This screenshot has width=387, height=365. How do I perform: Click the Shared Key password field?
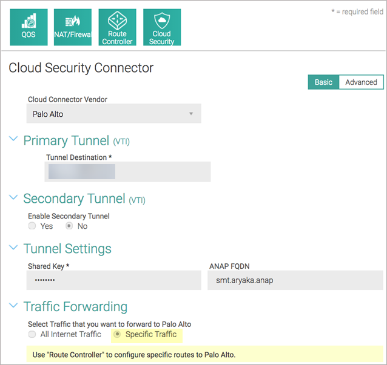[113, 280]
